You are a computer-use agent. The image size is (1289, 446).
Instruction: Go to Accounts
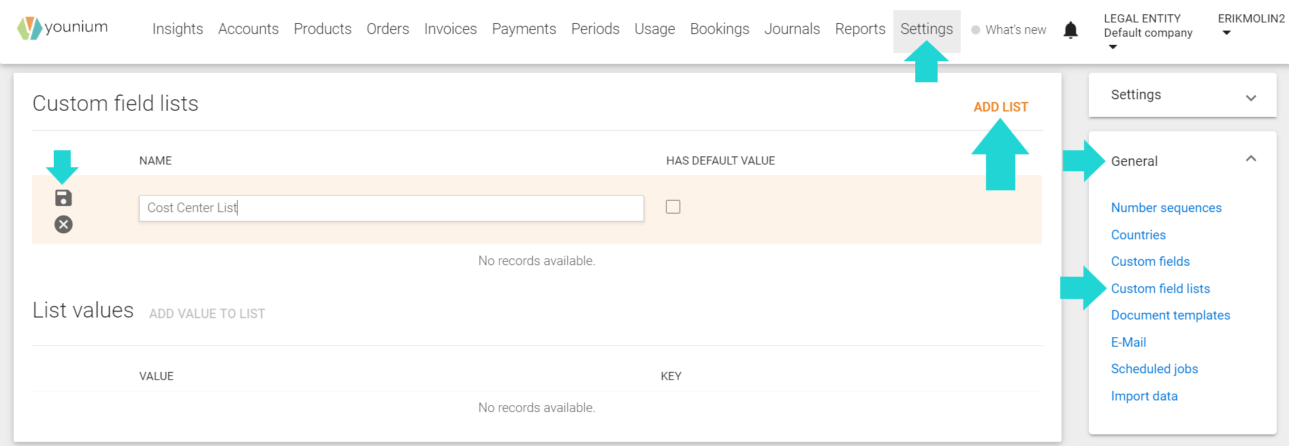click(249, 29)
